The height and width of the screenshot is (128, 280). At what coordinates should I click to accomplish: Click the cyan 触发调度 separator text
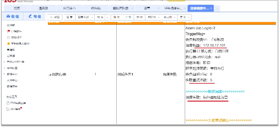pos(215,92)
